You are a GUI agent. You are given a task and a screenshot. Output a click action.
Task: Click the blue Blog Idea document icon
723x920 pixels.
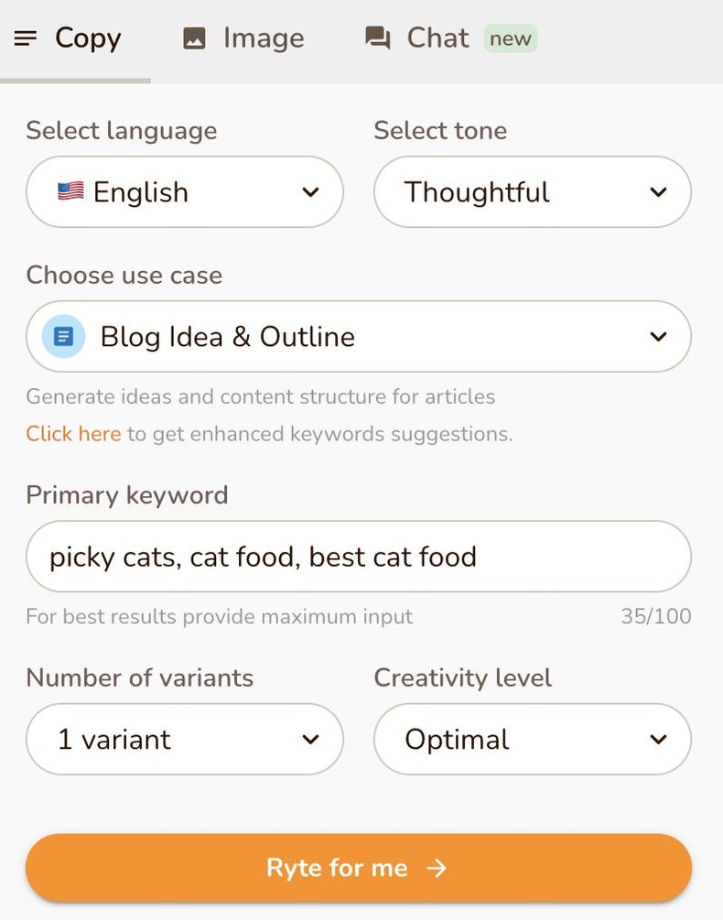click(x=64, y=337)
